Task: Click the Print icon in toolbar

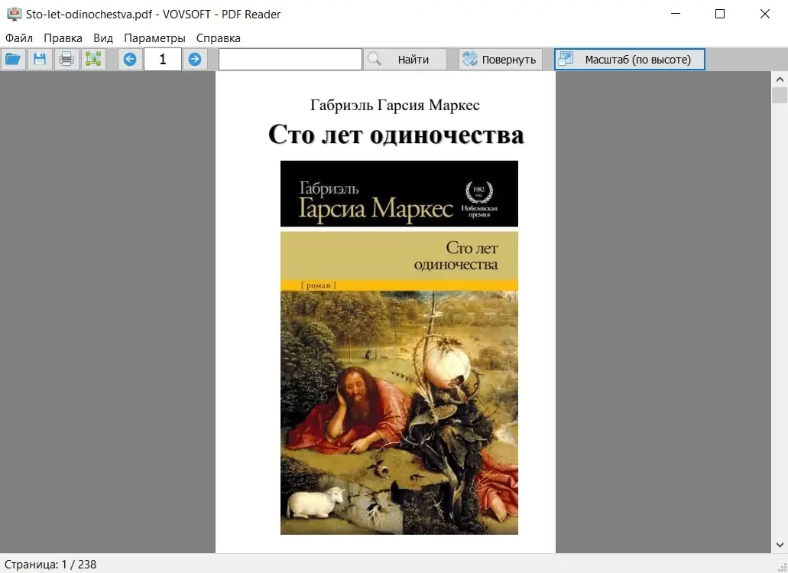Action: [x=66, y=60]
